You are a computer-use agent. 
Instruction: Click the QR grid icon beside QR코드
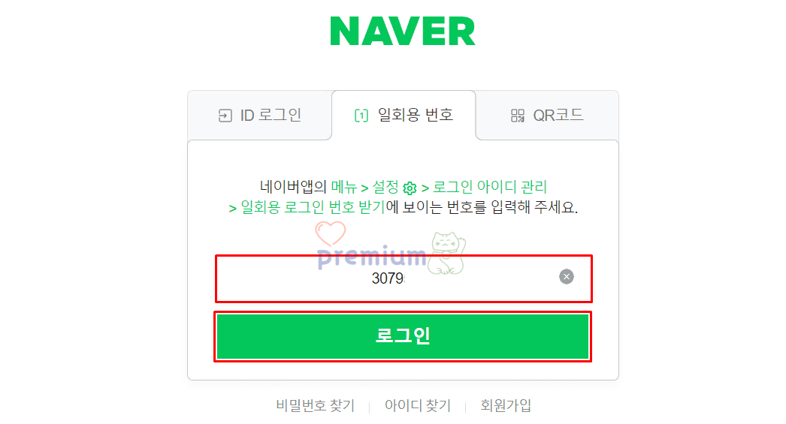click(x=517, y=116)
